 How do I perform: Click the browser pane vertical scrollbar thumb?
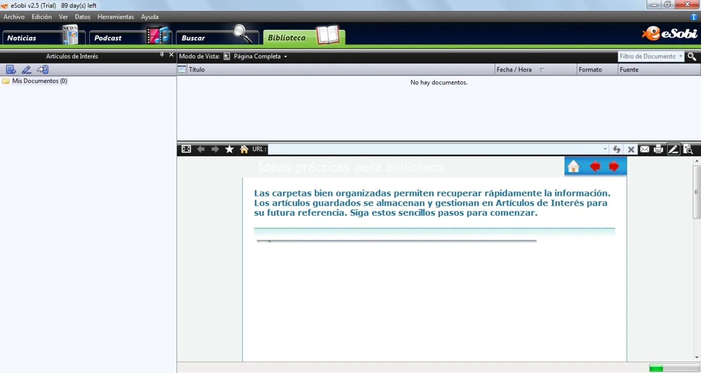pyautogui.click(x=697, y=192)
